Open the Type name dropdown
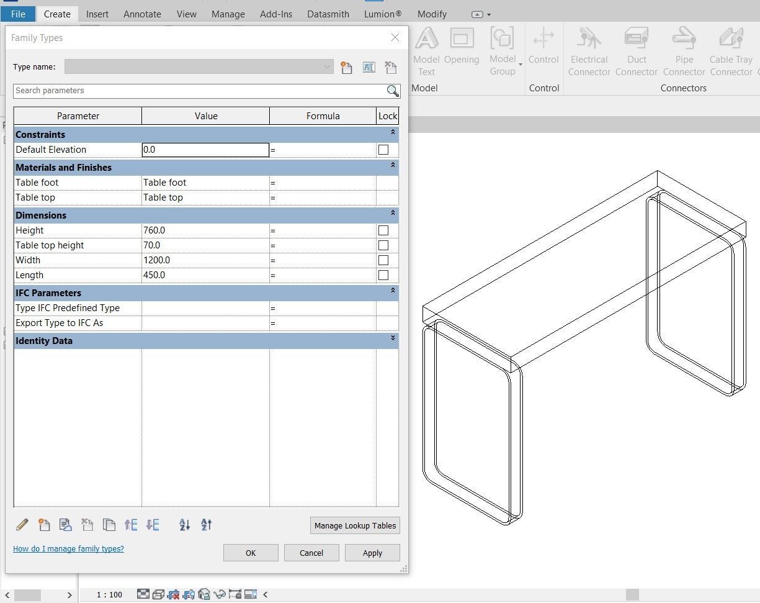The width and height of the screenshot is (760, 603). (327, 67)
